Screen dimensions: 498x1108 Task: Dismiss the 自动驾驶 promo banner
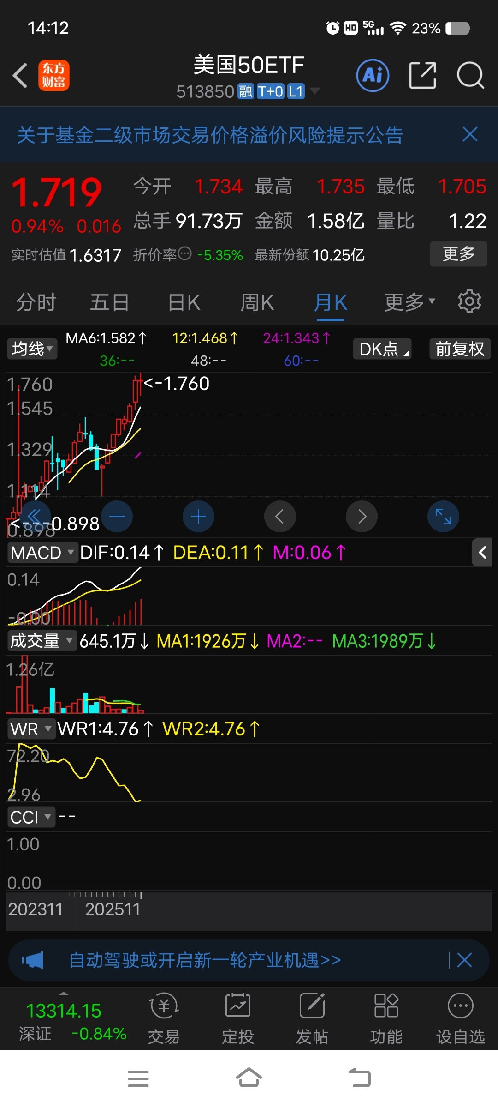(x=464, y=961)
